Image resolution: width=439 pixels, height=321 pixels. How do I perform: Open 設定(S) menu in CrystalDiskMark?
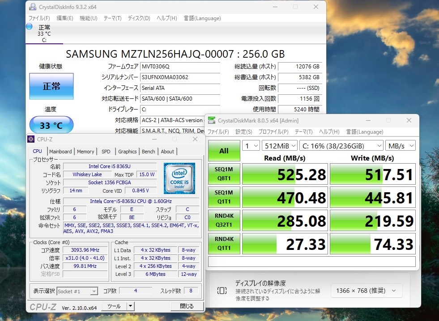tap(243, 132)
